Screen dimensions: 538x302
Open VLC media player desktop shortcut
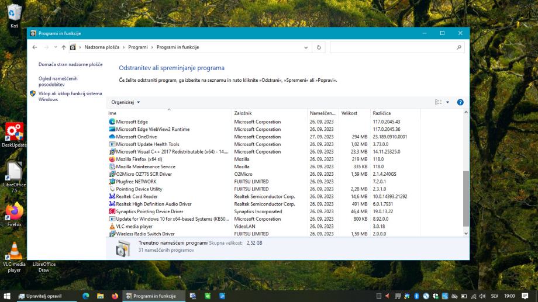coord(14,258)
